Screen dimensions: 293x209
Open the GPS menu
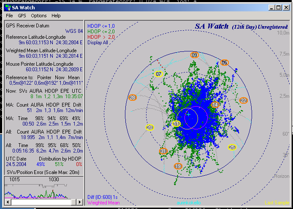point(22,16)
